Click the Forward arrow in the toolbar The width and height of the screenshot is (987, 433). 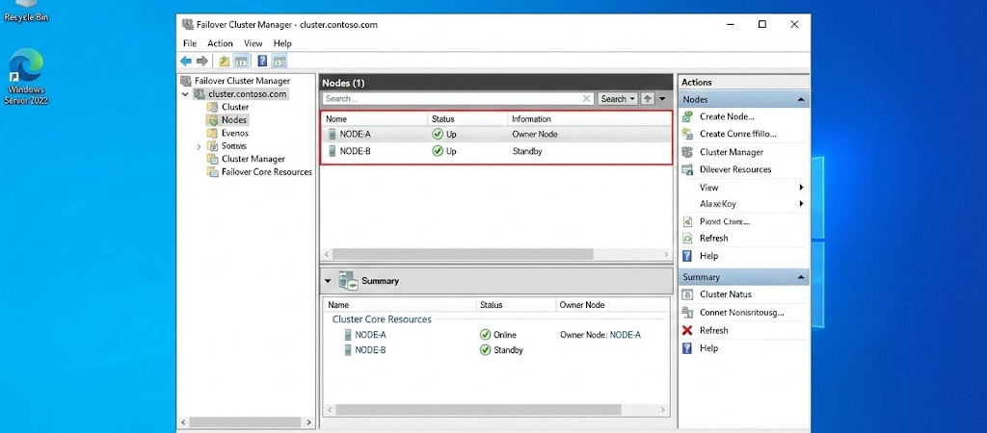tap(201, 61)
